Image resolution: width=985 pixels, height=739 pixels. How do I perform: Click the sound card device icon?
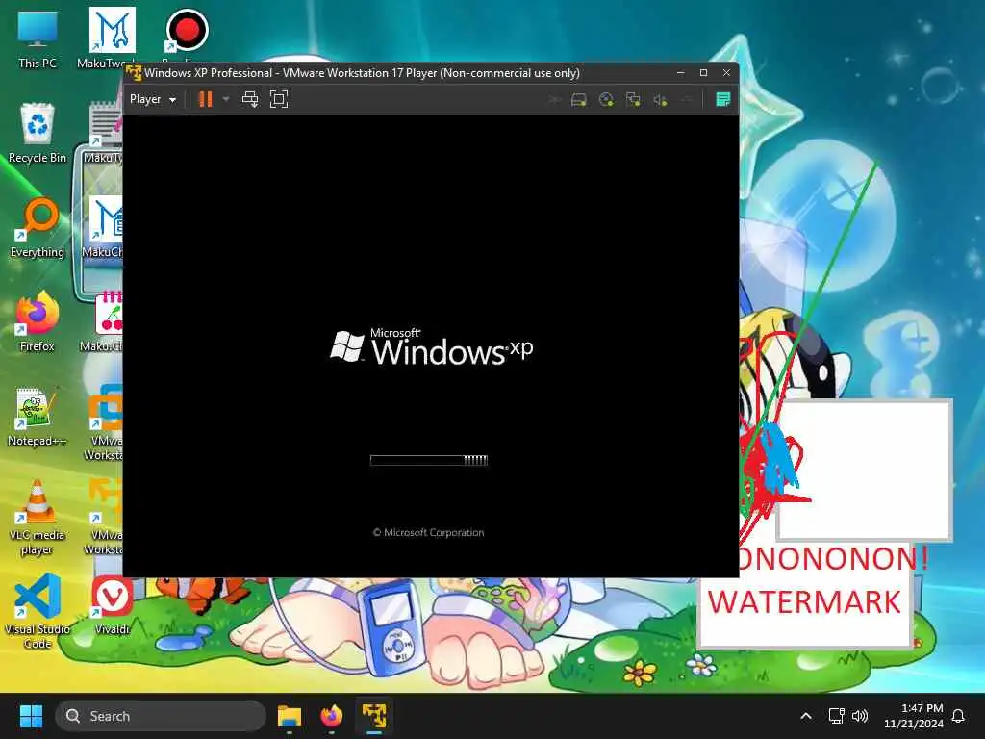(x=660, y=100)
